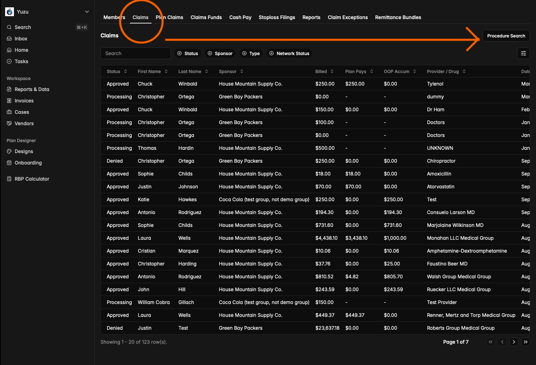Screen dimensions: 536x365
Task: Click the Amphetamine-Dextroamphetamine cell
Action: 467,251
